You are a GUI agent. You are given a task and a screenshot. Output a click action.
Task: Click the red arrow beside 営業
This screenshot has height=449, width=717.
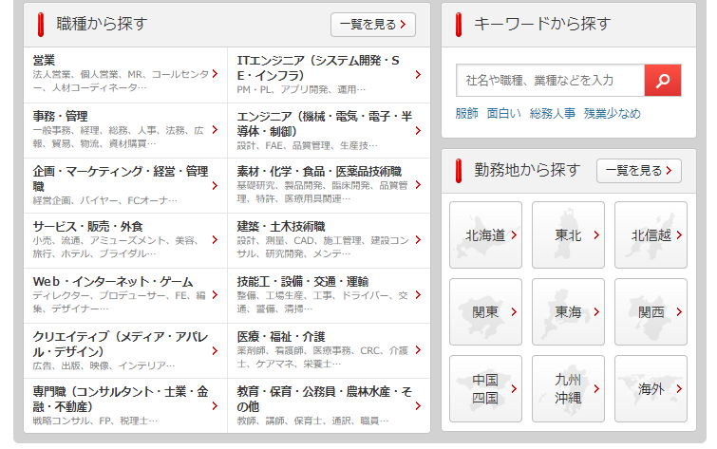(215, 74)
